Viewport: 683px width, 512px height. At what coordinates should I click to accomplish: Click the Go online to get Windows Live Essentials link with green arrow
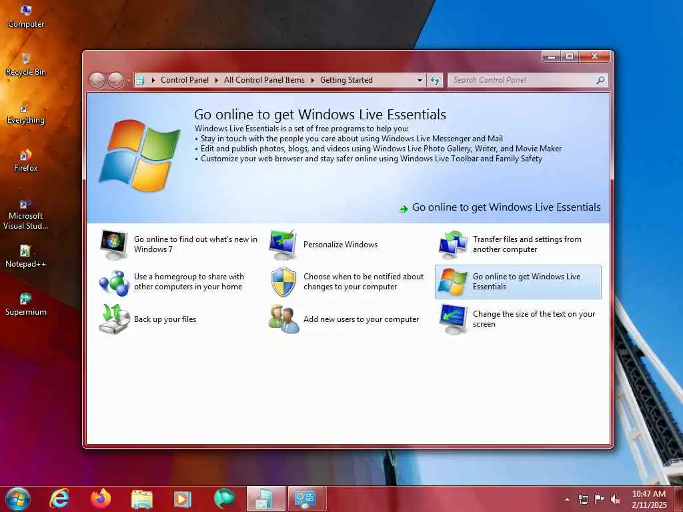click(x=500, y=208)
